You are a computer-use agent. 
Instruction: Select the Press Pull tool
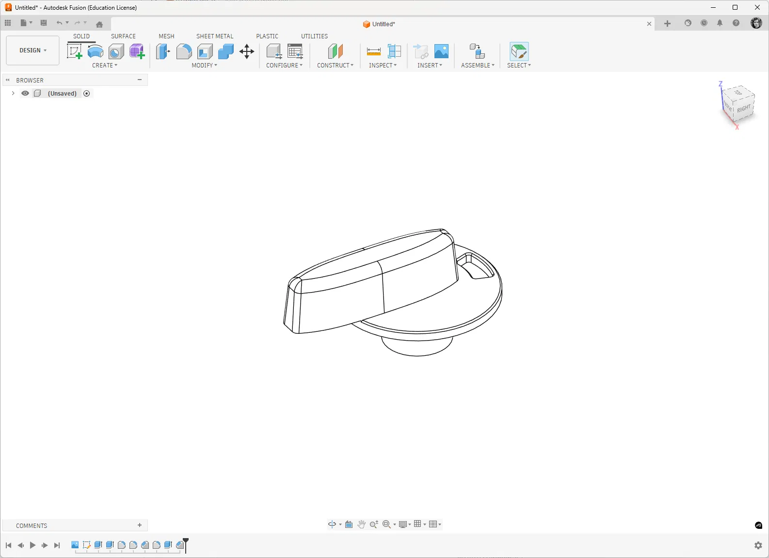click(163, 51)
